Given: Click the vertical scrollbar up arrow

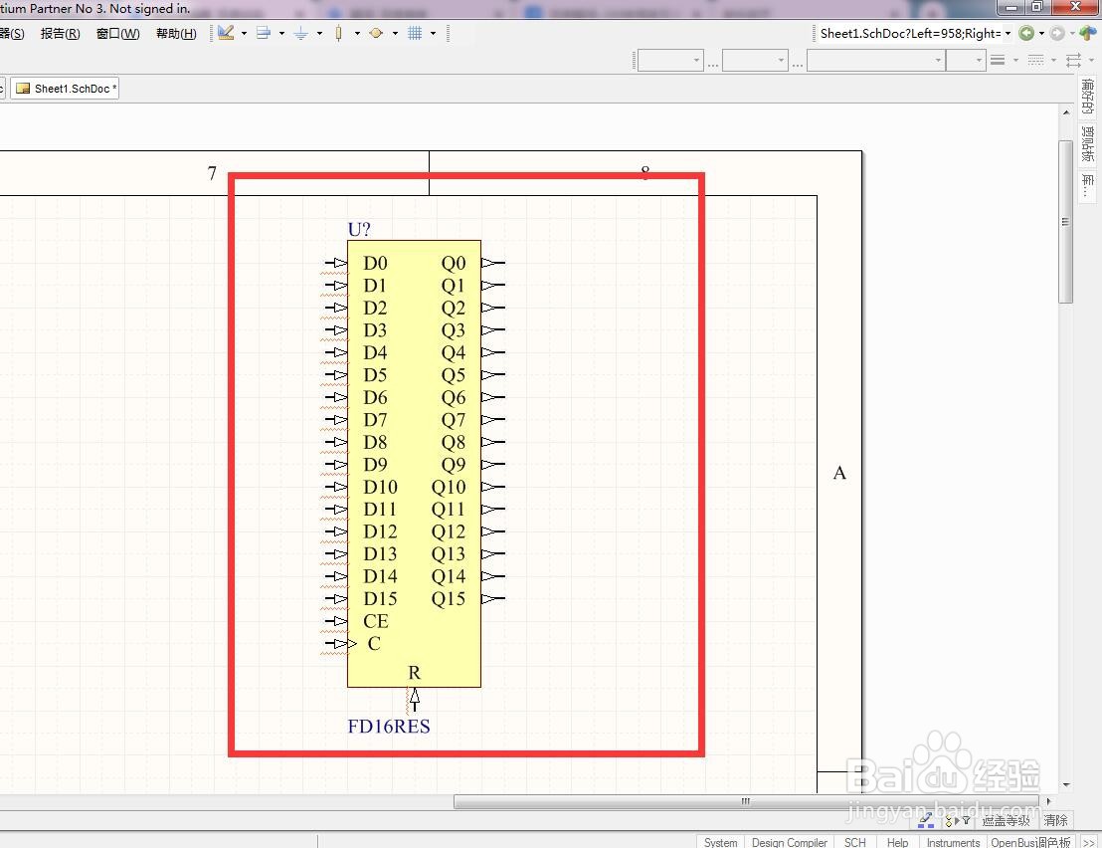Looking at the screenshot, I should click(1065, 112).
